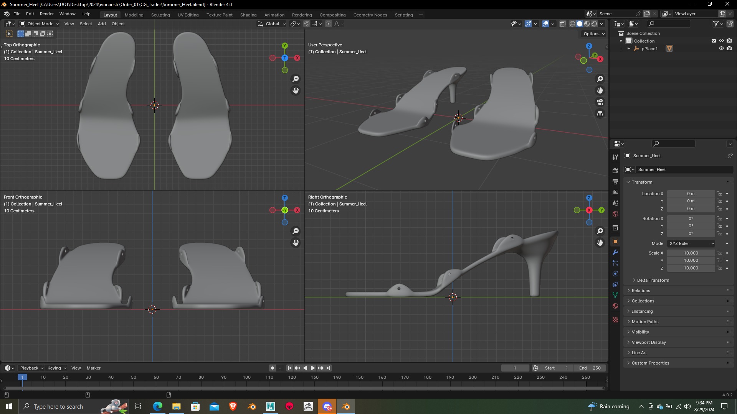This screenshot has width=737, height=414.
Task: Open XYZ Euler rotation mode dropdown
Action: coord(691,243)
